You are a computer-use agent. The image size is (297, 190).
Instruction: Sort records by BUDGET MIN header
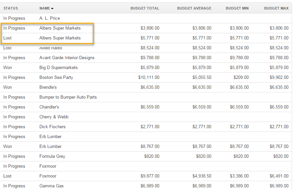(x=237, y=8)
